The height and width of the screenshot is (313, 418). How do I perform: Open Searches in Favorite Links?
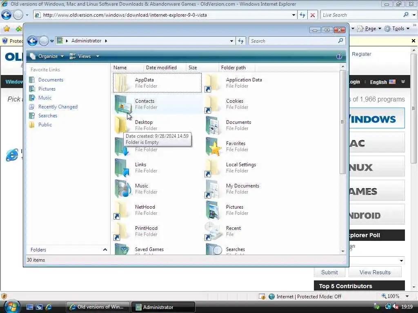tap(48, 116)
